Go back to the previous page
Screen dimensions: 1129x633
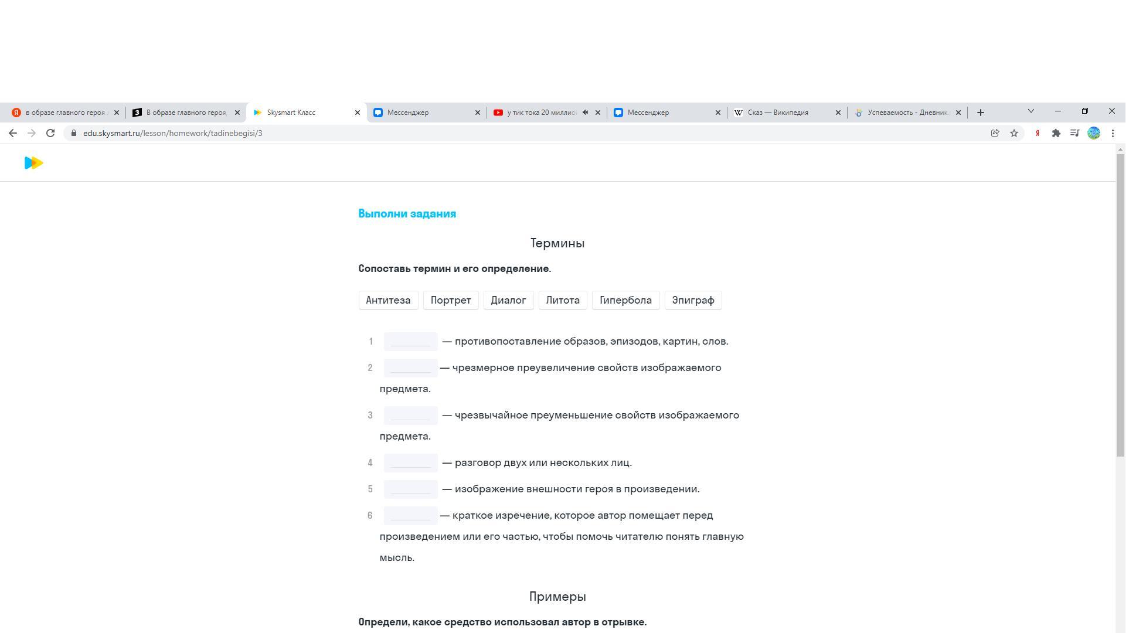(x=13, y=133)
